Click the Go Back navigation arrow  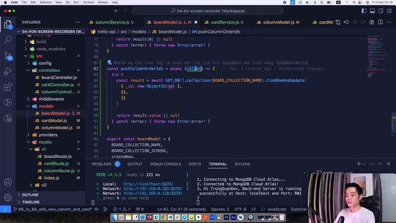click(116, 11)
